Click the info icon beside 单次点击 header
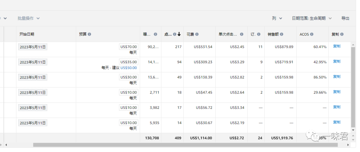Screen dimensions: 360x152 pos(241,34)
